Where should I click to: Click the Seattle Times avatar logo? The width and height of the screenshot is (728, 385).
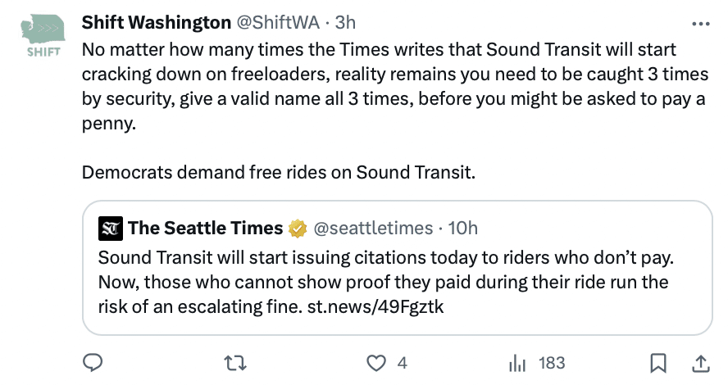pos(109,228)
